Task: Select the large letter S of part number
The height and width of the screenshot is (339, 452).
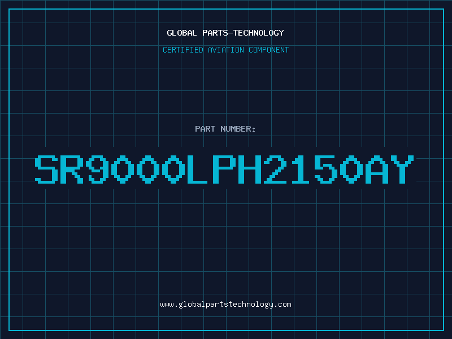Action: click(x=46, y=169)
